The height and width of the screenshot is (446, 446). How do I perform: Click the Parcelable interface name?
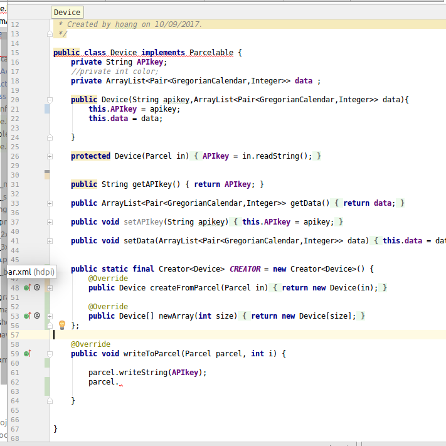tap(211, 53)
